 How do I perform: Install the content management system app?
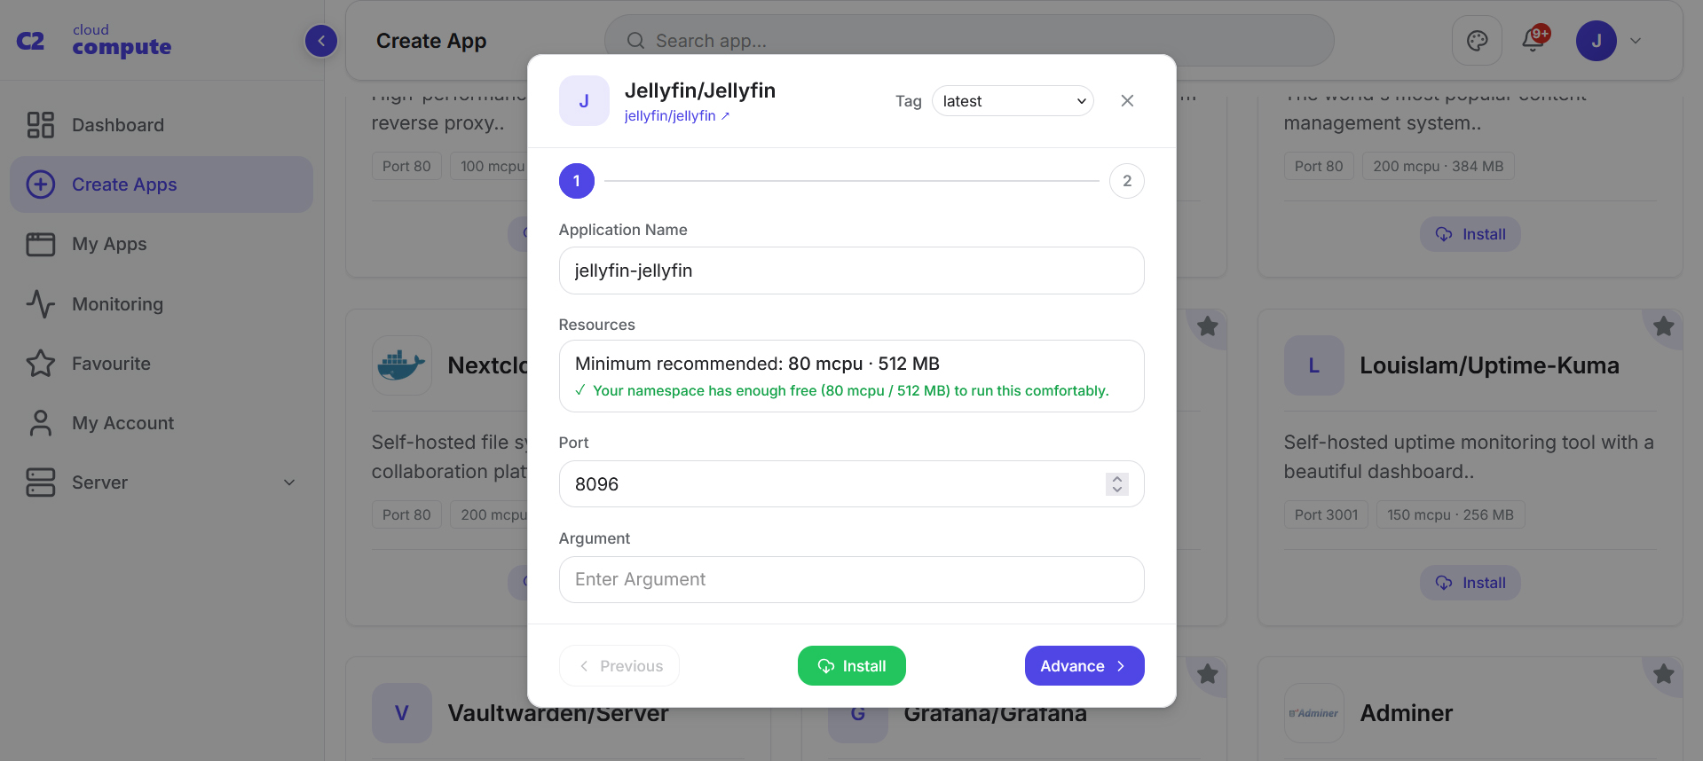tap(1470, 234)
